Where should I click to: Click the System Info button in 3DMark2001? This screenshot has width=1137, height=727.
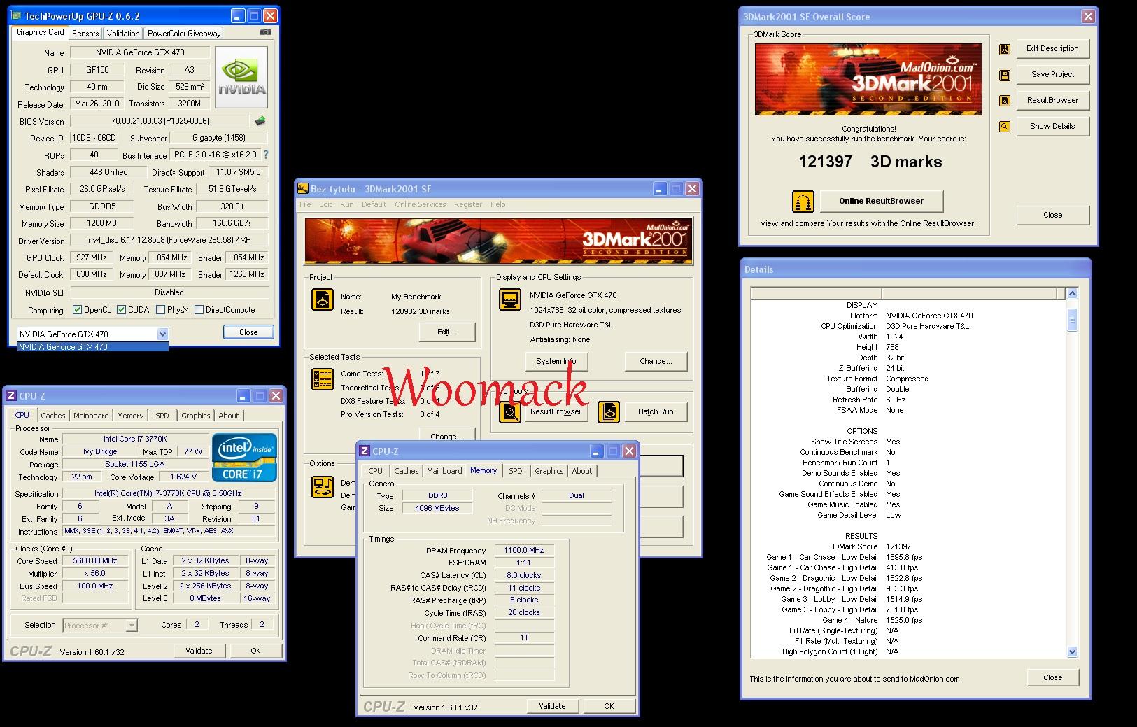tap(556, 361)
